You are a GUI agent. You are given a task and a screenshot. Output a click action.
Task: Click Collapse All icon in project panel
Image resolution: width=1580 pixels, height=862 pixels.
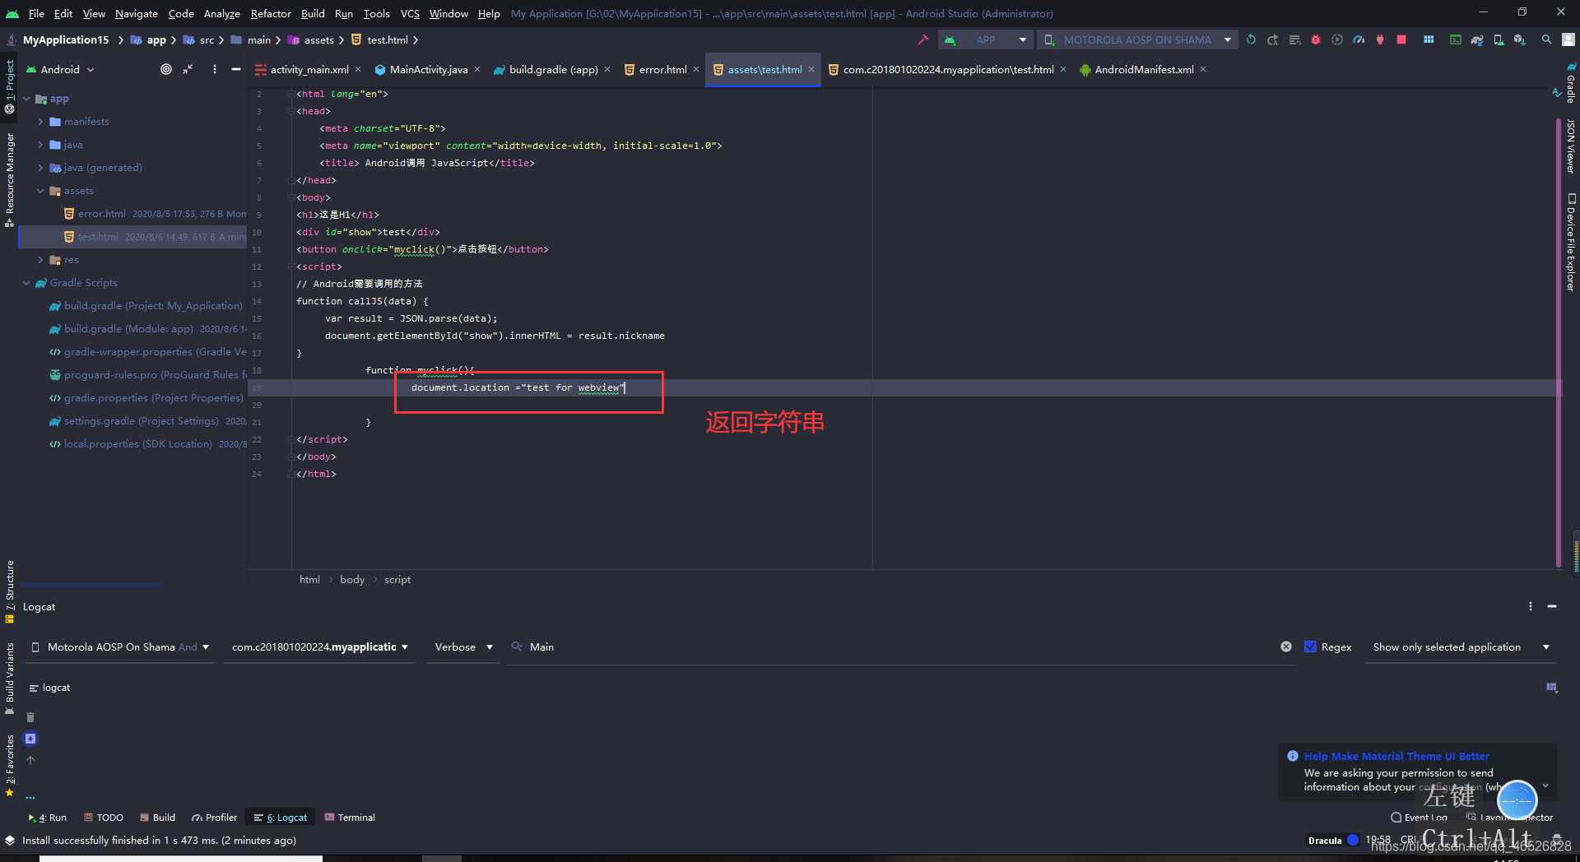click(x=188, y=70)
